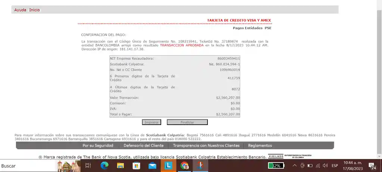The image size is (382, 172).
Task: Open the blue L app in taskbar
Action: pyautogui.click(x=168, y=166)
